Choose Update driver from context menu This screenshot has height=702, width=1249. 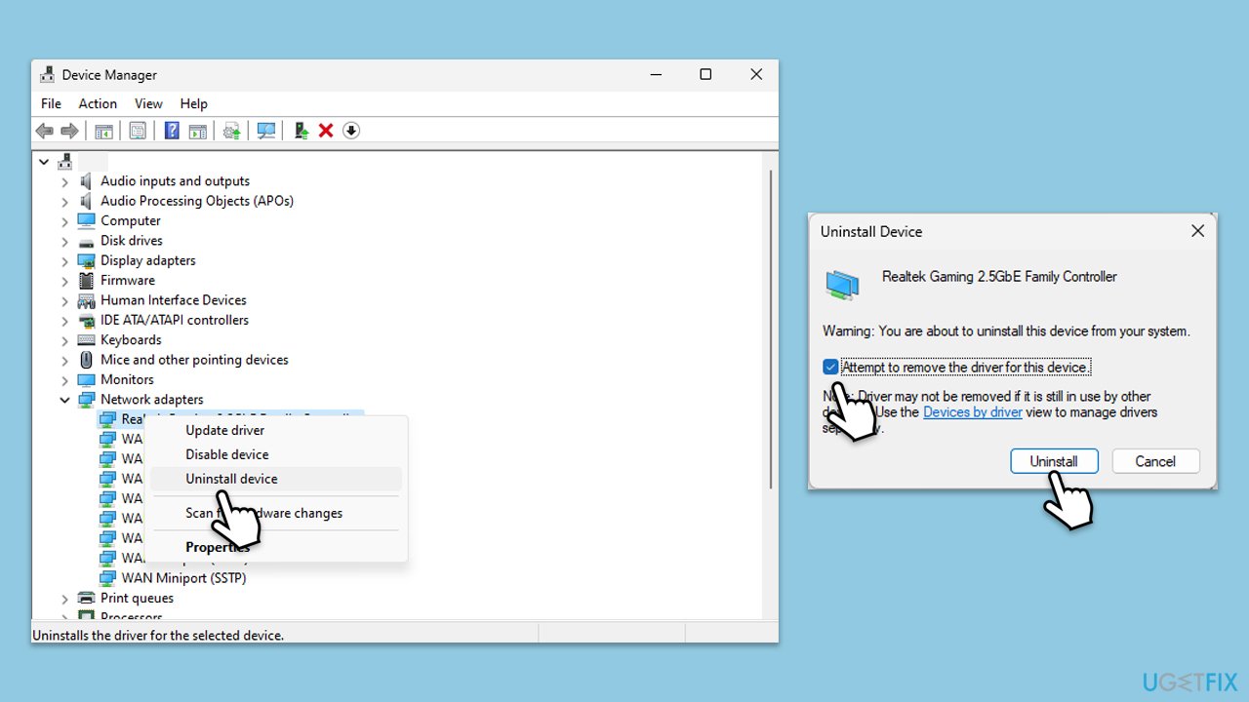(x=274, y=430)
